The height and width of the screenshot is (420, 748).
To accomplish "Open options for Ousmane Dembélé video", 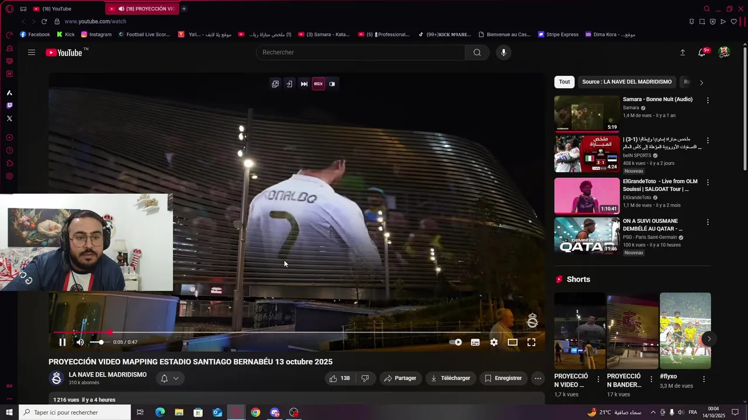I will pos(708,222).
